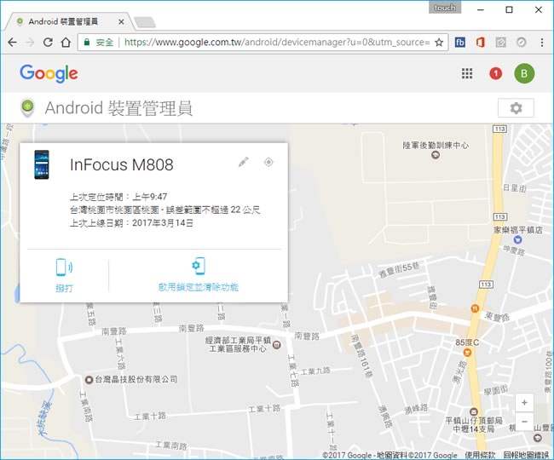Open Chrome three-dot menu
This screenshot has width=554, height=460.
coord(542,41)
